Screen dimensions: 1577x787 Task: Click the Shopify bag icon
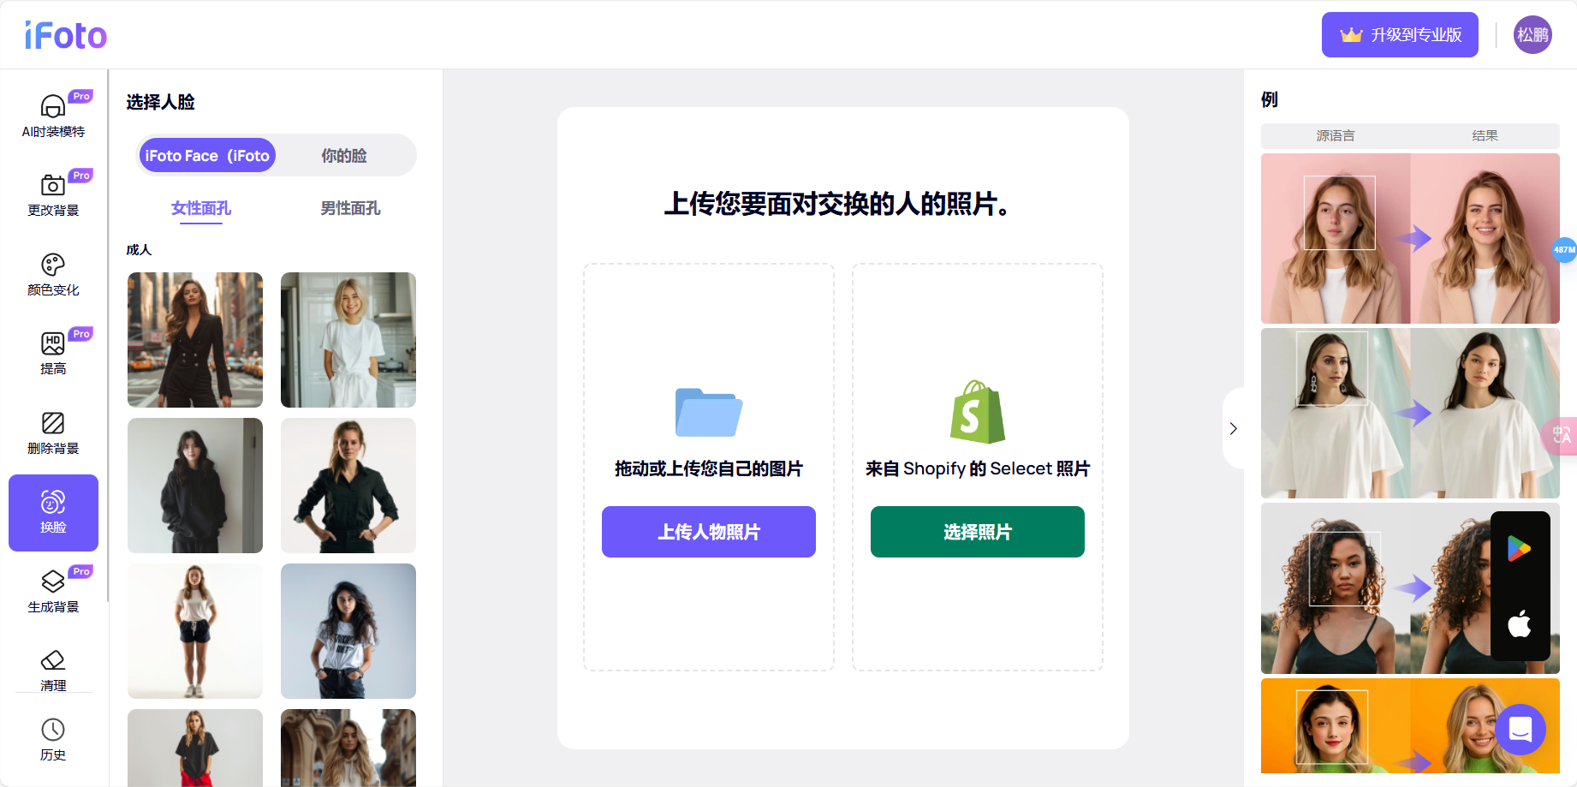(x=978, y=412)
